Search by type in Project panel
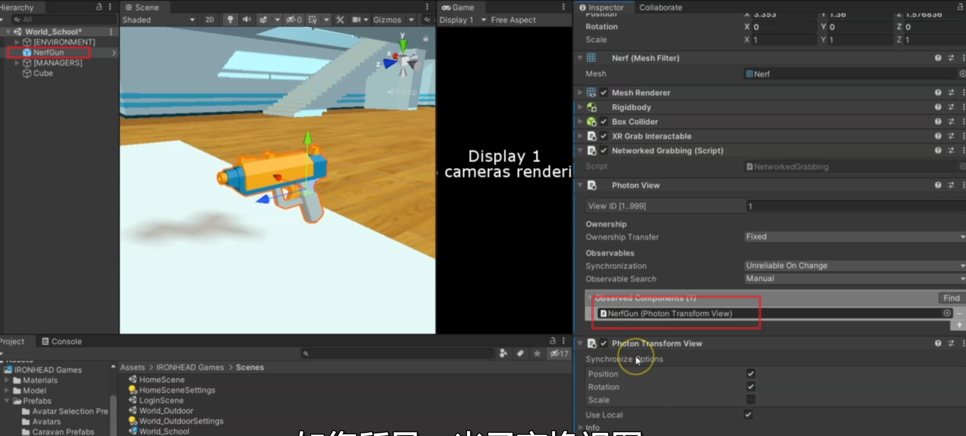The height and width of the screenshot is (436, 966). 503,354
